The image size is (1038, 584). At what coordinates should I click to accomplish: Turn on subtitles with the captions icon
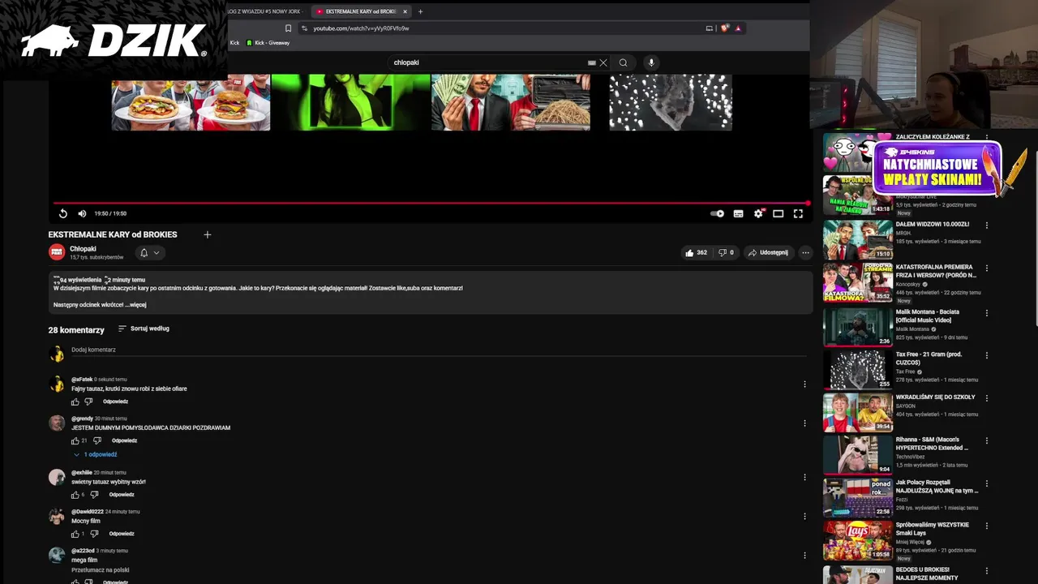738,213
